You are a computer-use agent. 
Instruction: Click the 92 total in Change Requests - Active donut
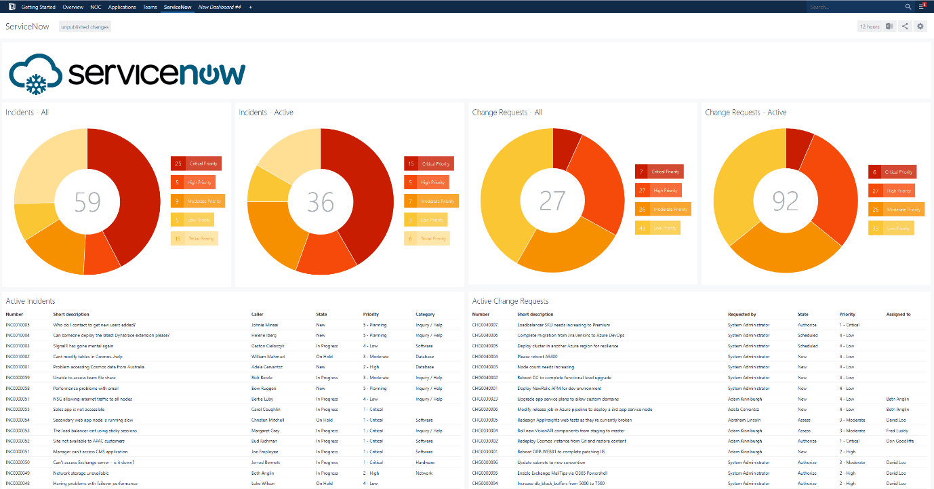[787, 201]
